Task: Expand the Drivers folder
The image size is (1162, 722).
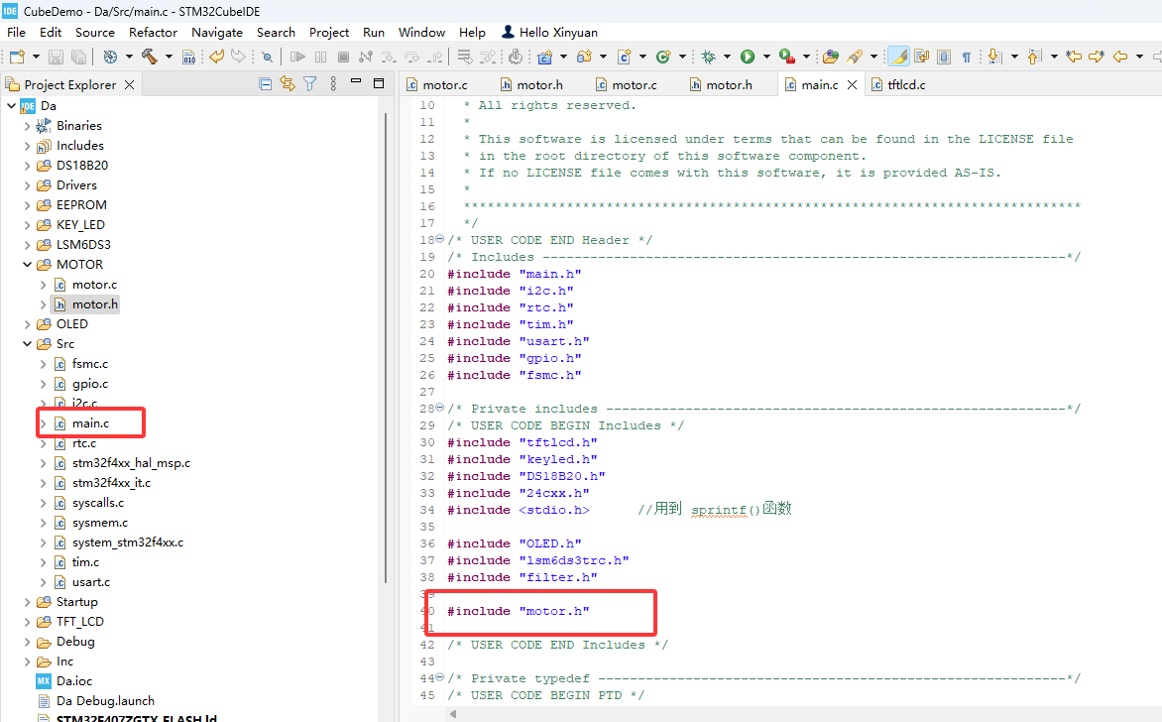Action: tap(28, 185)
